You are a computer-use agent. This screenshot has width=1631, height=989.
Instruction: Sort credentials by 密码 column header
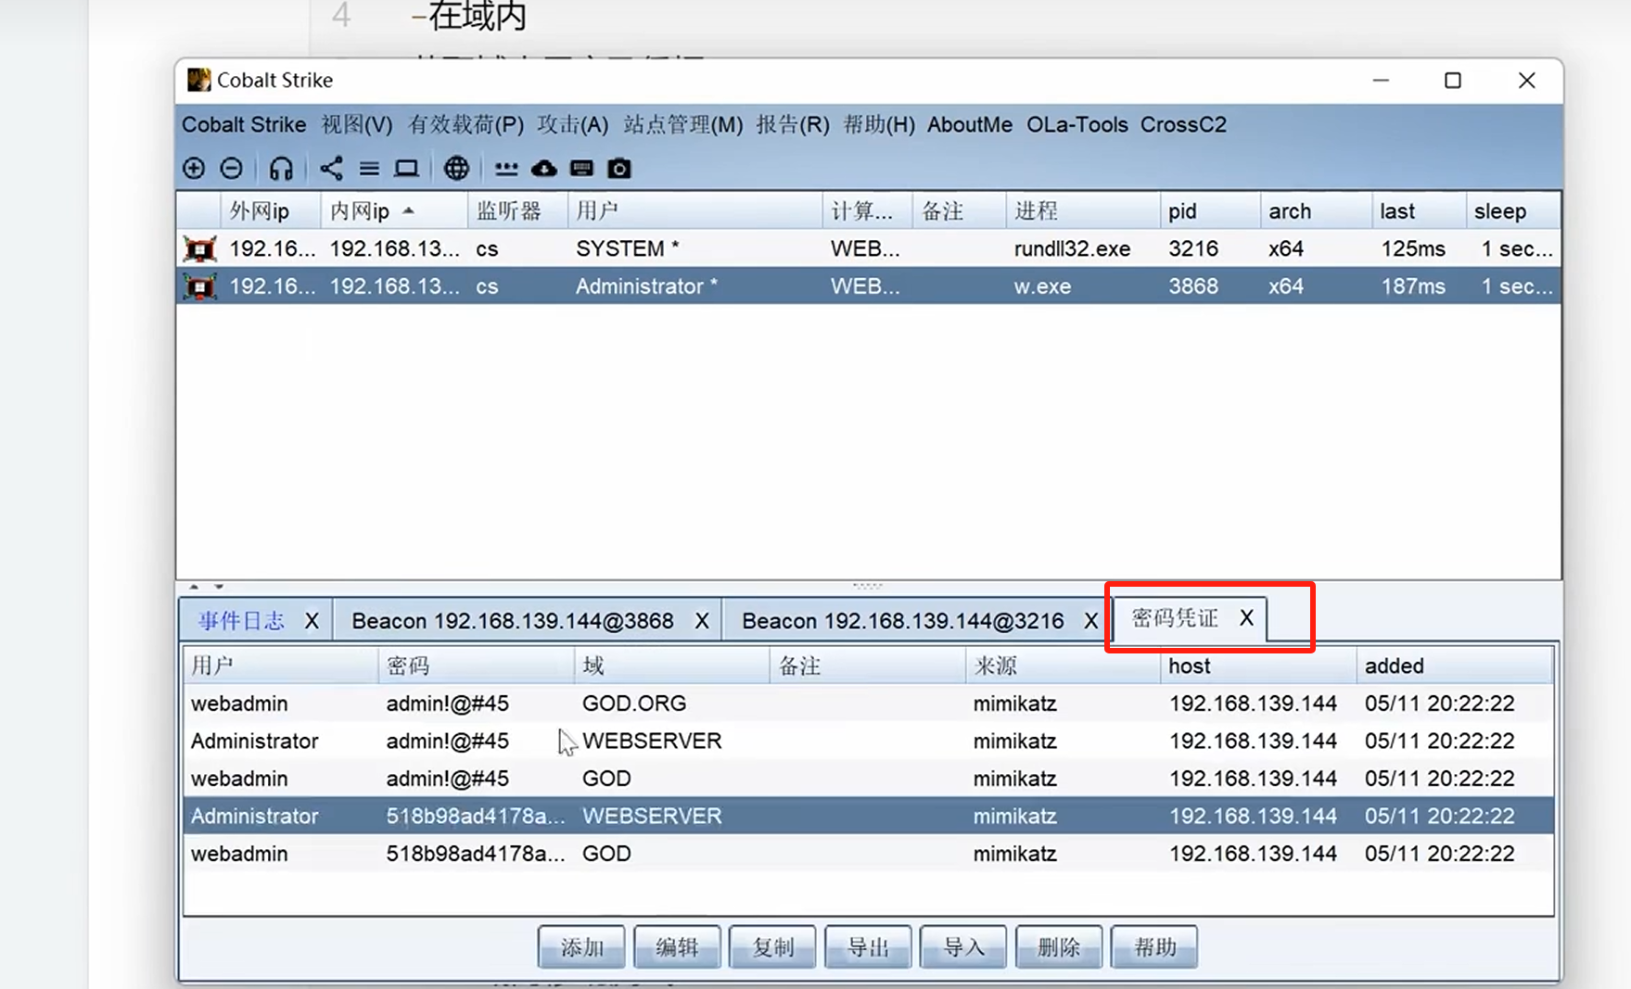[x=476, y=666]
